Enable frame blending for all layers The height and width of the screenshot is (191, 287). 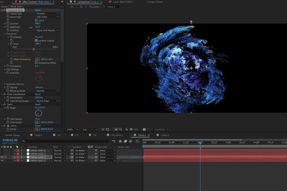[x=126, y=141]
